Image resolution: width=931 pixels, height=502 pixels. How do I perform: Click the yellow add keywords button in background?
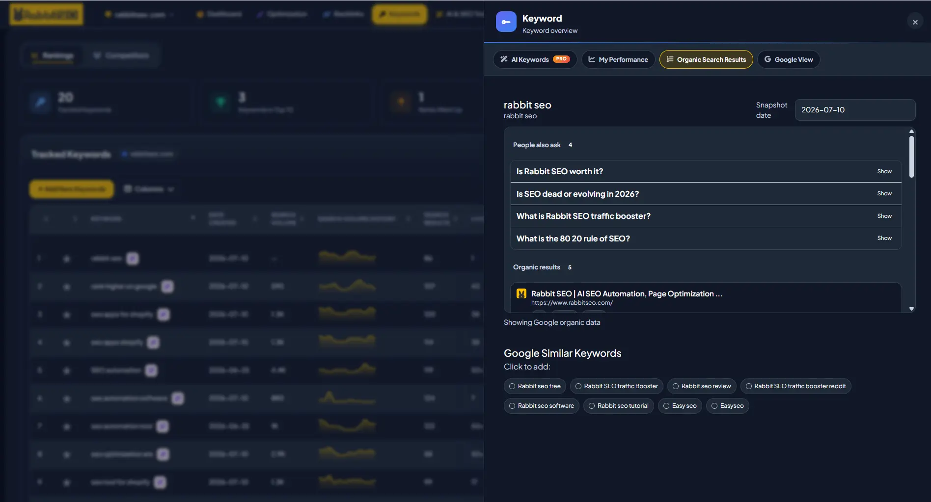pos(72,189)
